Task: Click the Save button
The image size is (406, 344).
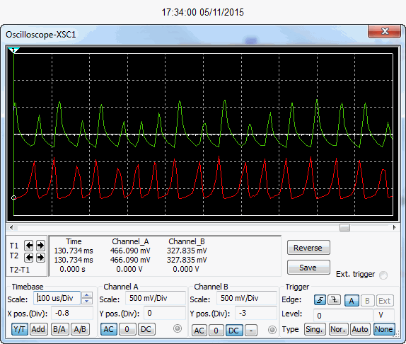Action: 308,268
